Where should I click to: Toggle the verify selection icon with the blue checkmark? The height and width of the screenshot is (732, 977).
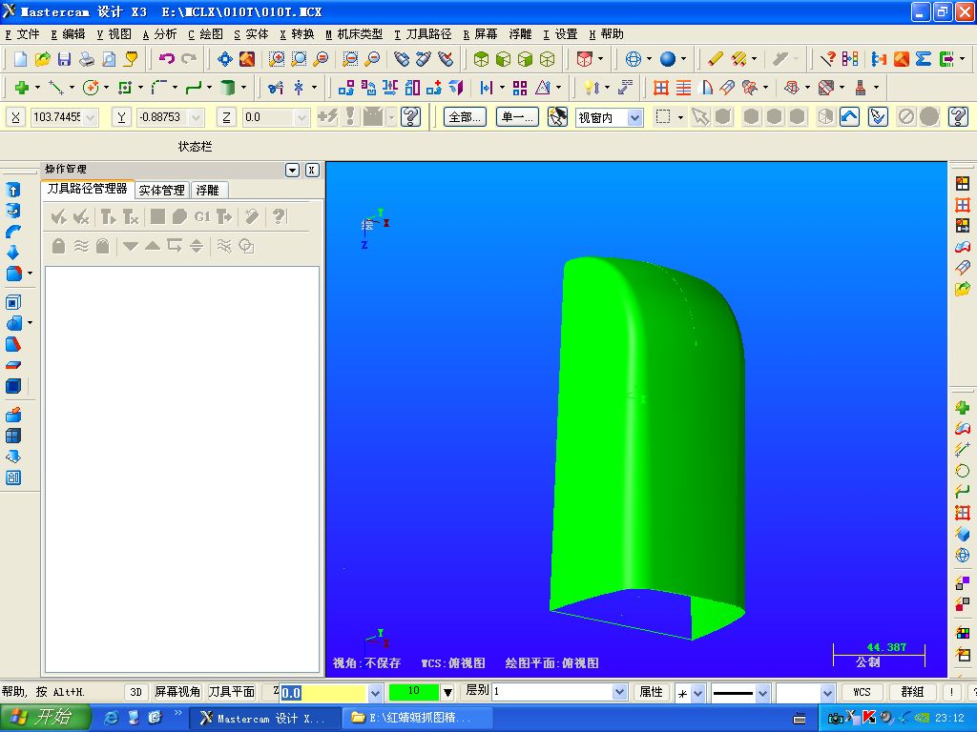pyautogui.click(x=878, y=116)
